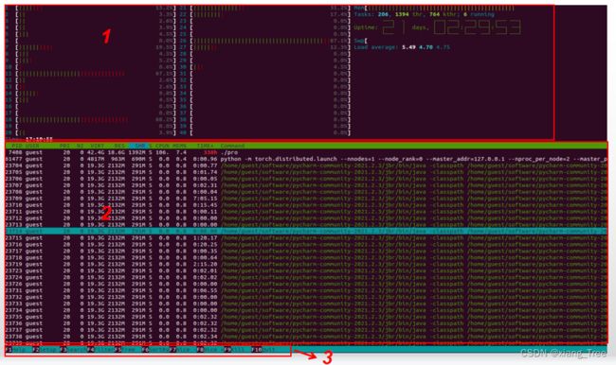
Task: Click the Tasks summary line
Action: point(424,14)
